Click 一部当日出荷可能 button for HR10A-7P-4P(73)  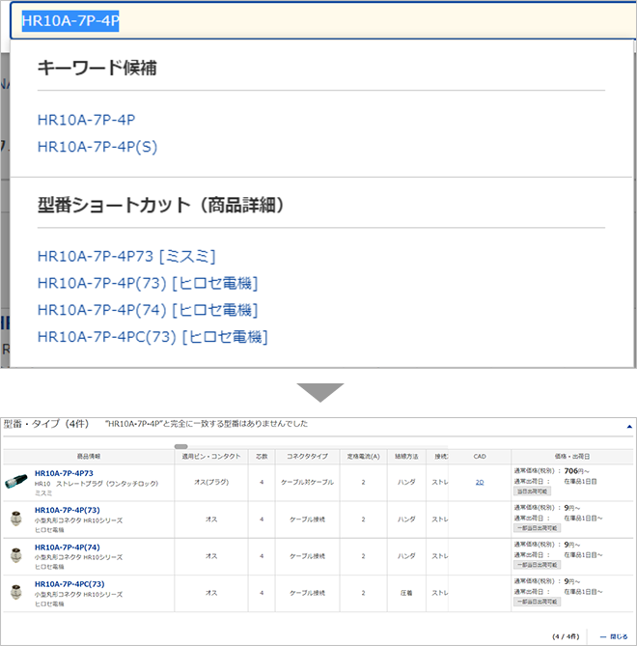tap(539, 528)
